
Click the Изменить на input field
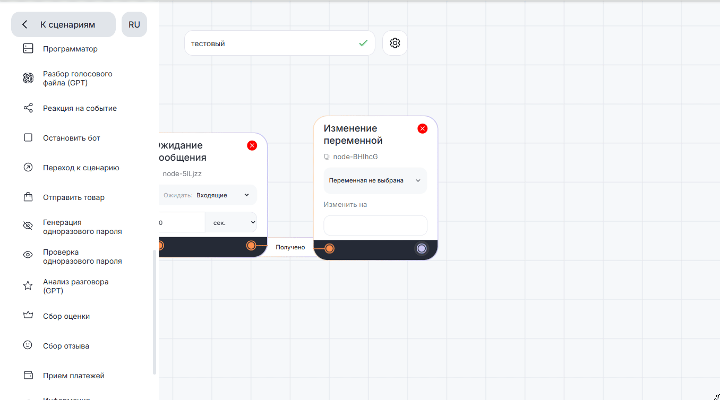[375, 225]
